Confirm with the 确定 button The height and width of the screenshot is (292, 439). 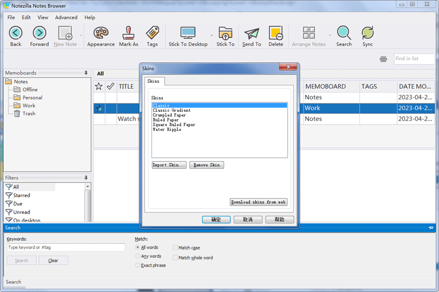coord(216,220)
